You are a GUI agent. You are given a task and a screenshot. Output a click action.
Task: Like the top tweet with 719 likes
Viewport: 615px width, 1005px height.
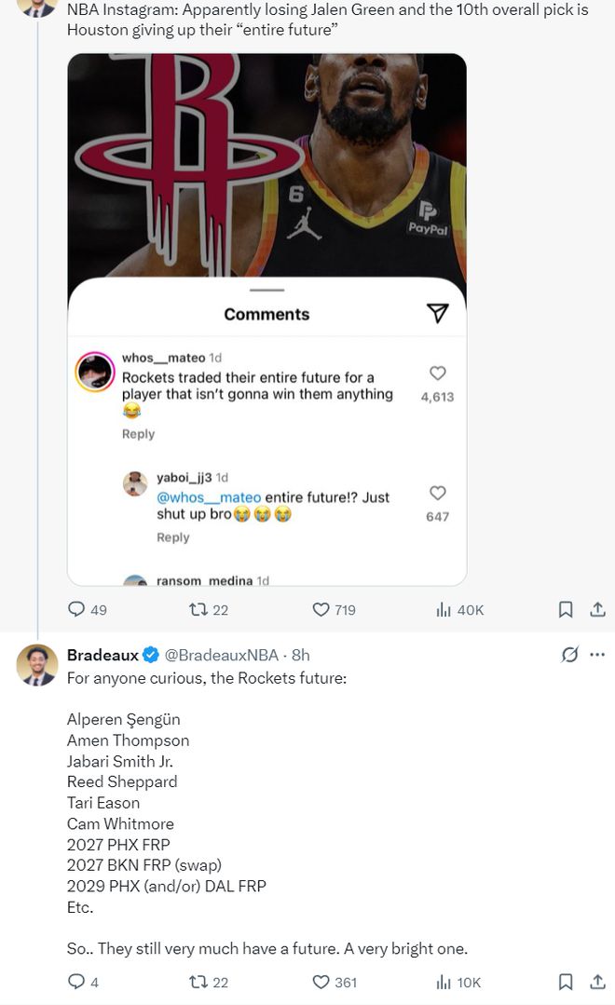click(321, 609)
